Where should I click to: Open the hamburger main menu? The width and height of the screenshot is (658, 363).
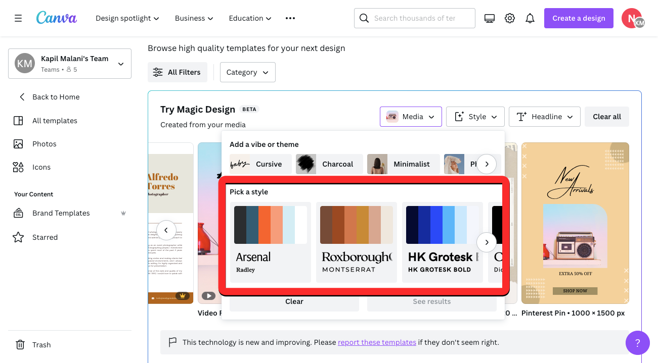pyautogui.click(x=18, y=18)
